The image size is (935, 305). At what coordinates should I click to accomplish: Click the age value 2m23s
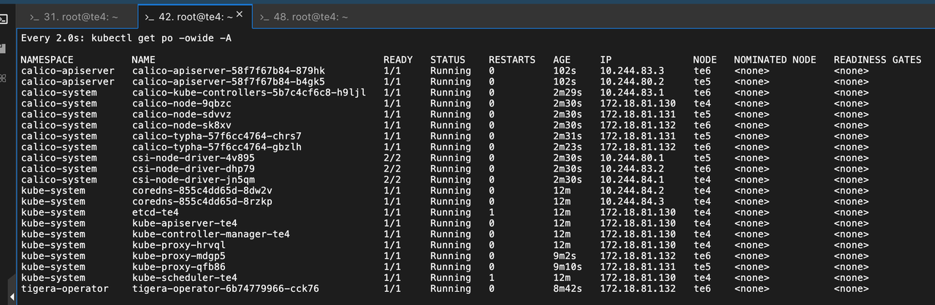[x=568, y=147]
